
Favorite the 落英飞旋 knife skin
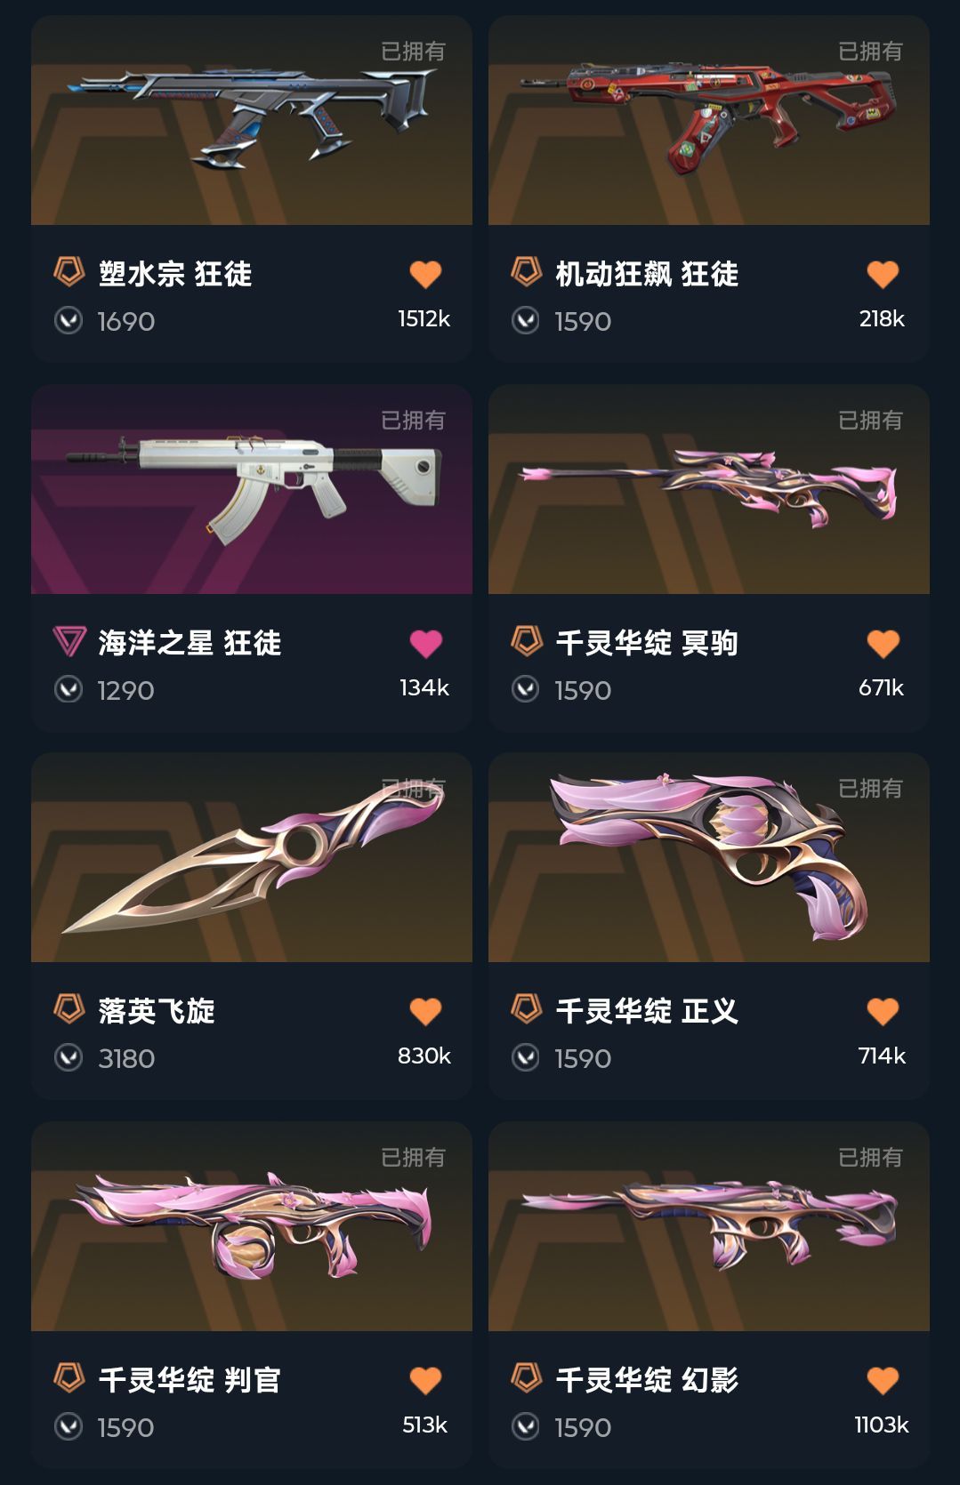point(425,1011)
